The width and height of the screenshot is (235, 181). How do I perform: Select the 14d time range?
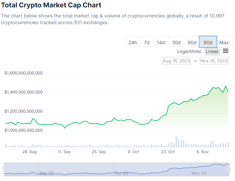pyautogui.click(x=161, y=42)
